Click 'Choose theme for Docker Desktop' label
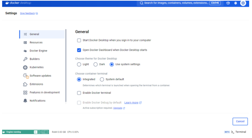This screenshot has width=252, height=138. point(96,59)
